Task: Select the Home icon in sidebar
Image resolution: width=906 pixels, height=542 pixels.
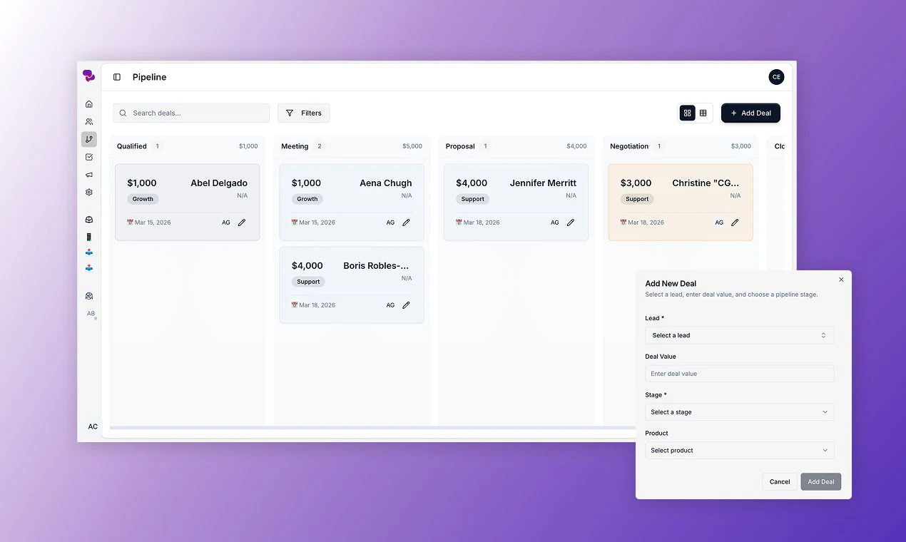Action: [88, 103]
